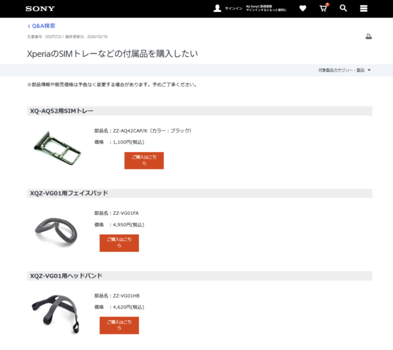Open the search magnifier icon
The width and height of the screenshot is (393, 350).
click(343, 9)
